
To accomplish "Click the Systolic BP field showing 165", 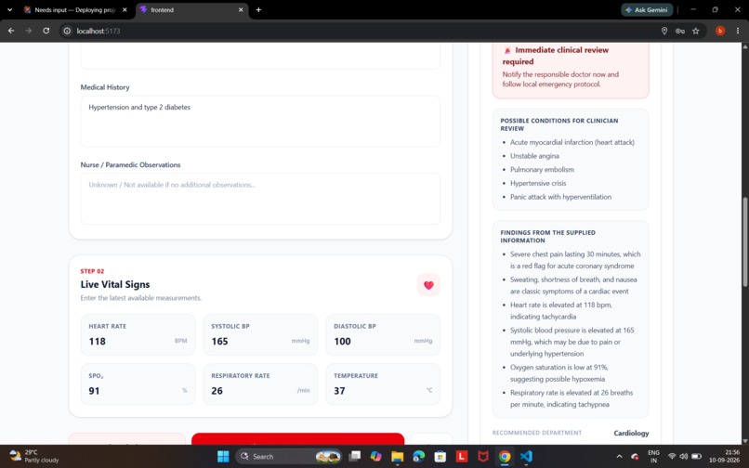I will (260, 335).
